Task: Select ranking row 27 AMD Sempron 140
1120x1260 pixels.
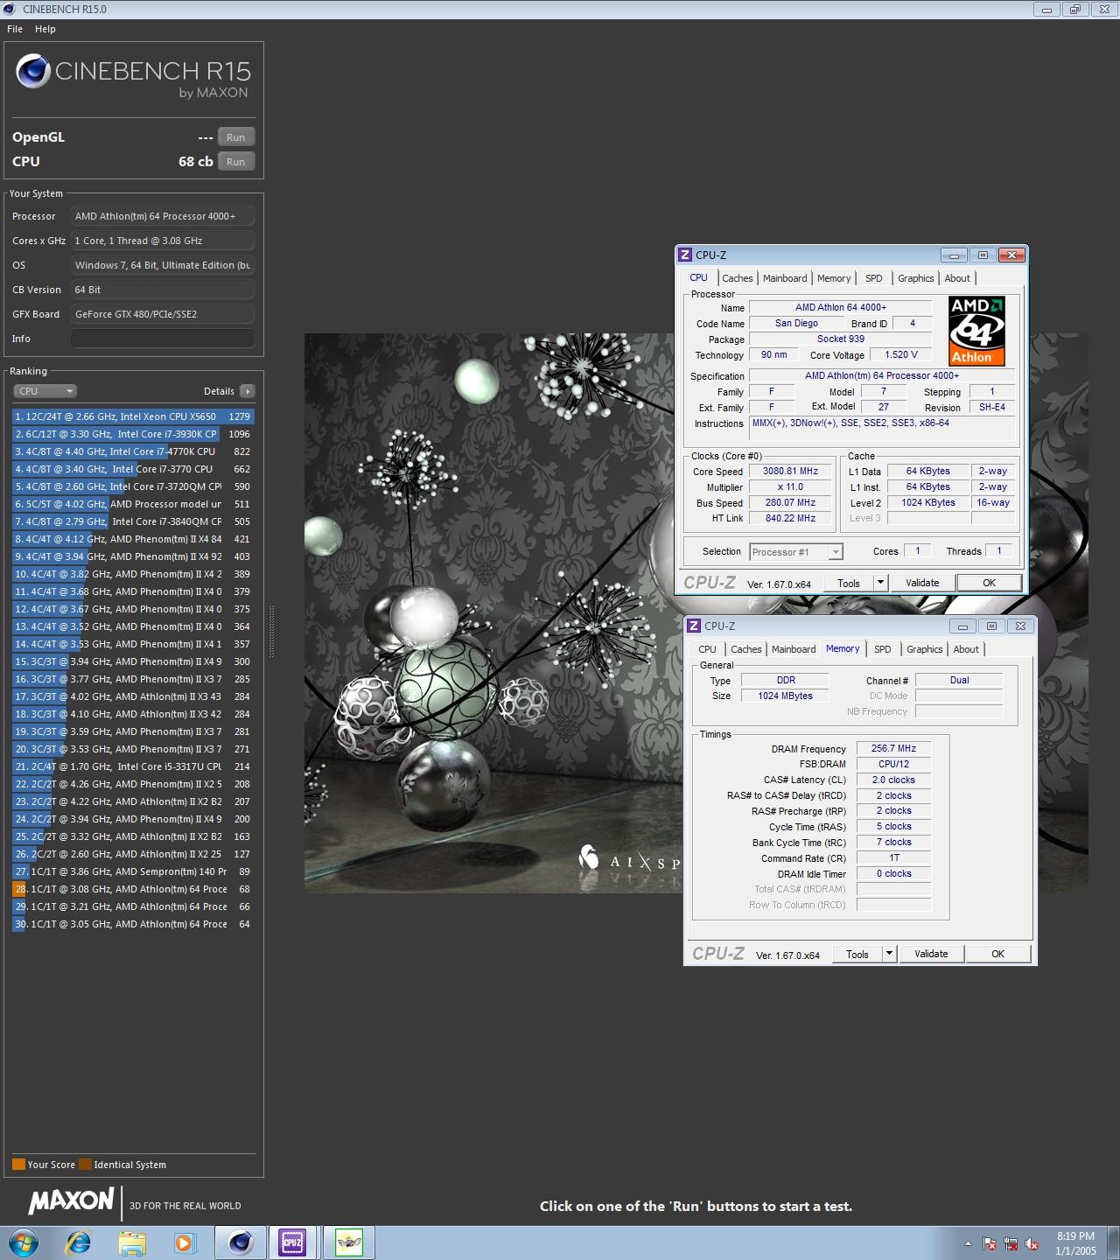Action: pyautogui.click(x=133, y=871)
